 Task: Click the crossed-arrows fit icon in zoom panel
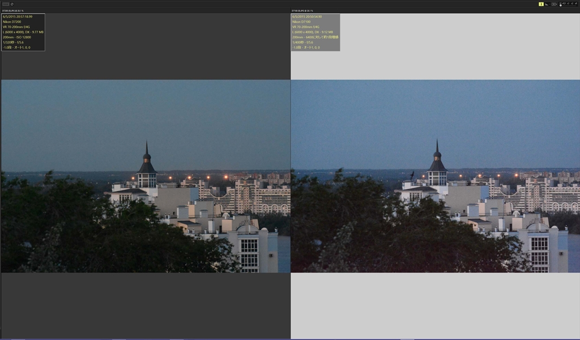(x=560, y=3)
